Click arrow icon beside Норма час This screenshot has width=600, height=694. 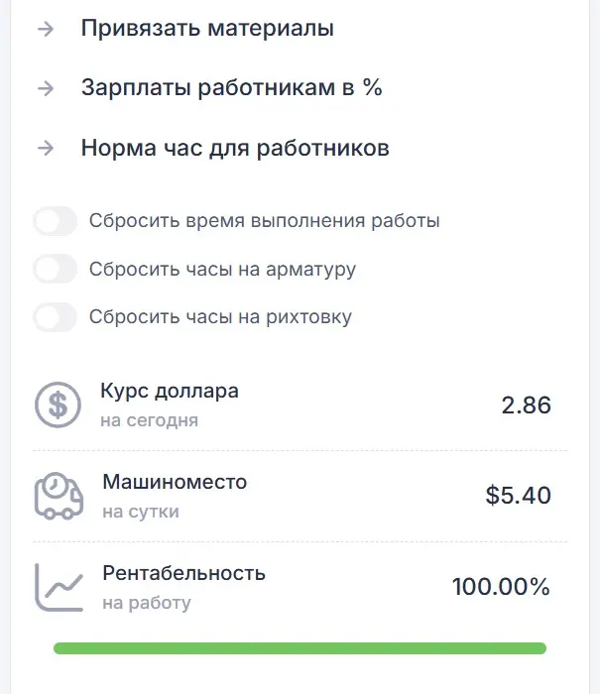coord(45,149)
